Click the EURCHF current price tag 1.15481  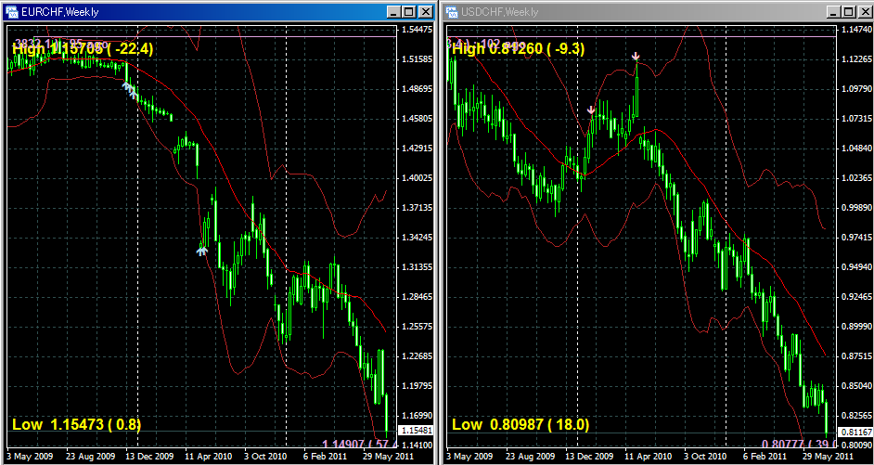(415, 431)
